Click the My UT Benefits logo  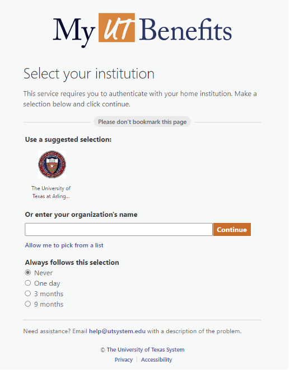coord(142,30)
